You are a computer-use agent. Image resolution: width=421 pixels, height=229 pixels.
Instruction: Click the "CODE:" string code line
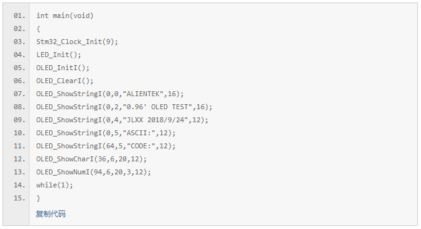[x=106, y=146]
